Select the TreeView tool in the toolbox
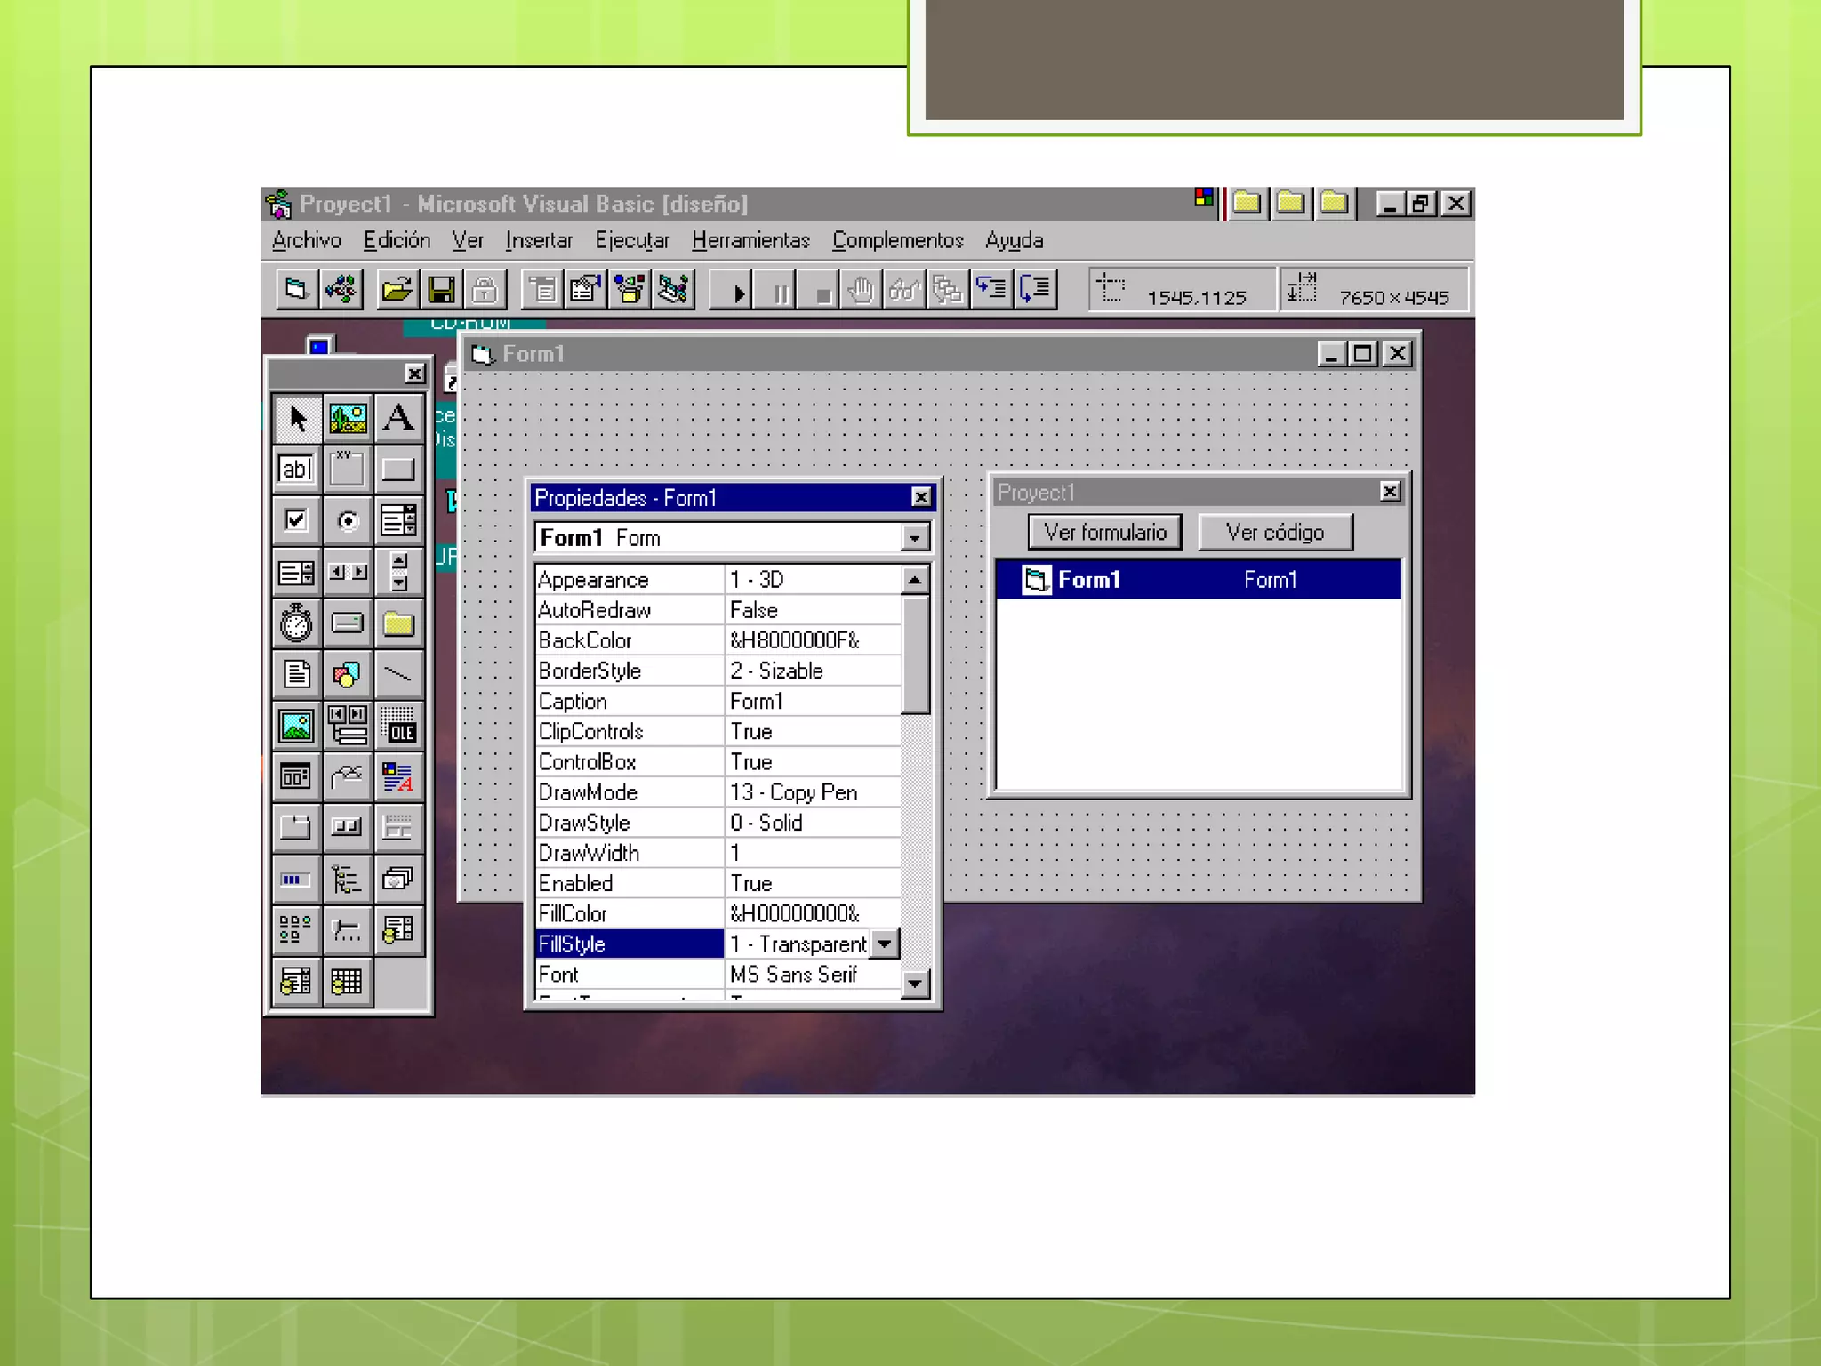Screen dimensions: 1821x1366 click(x=348, y=880)
